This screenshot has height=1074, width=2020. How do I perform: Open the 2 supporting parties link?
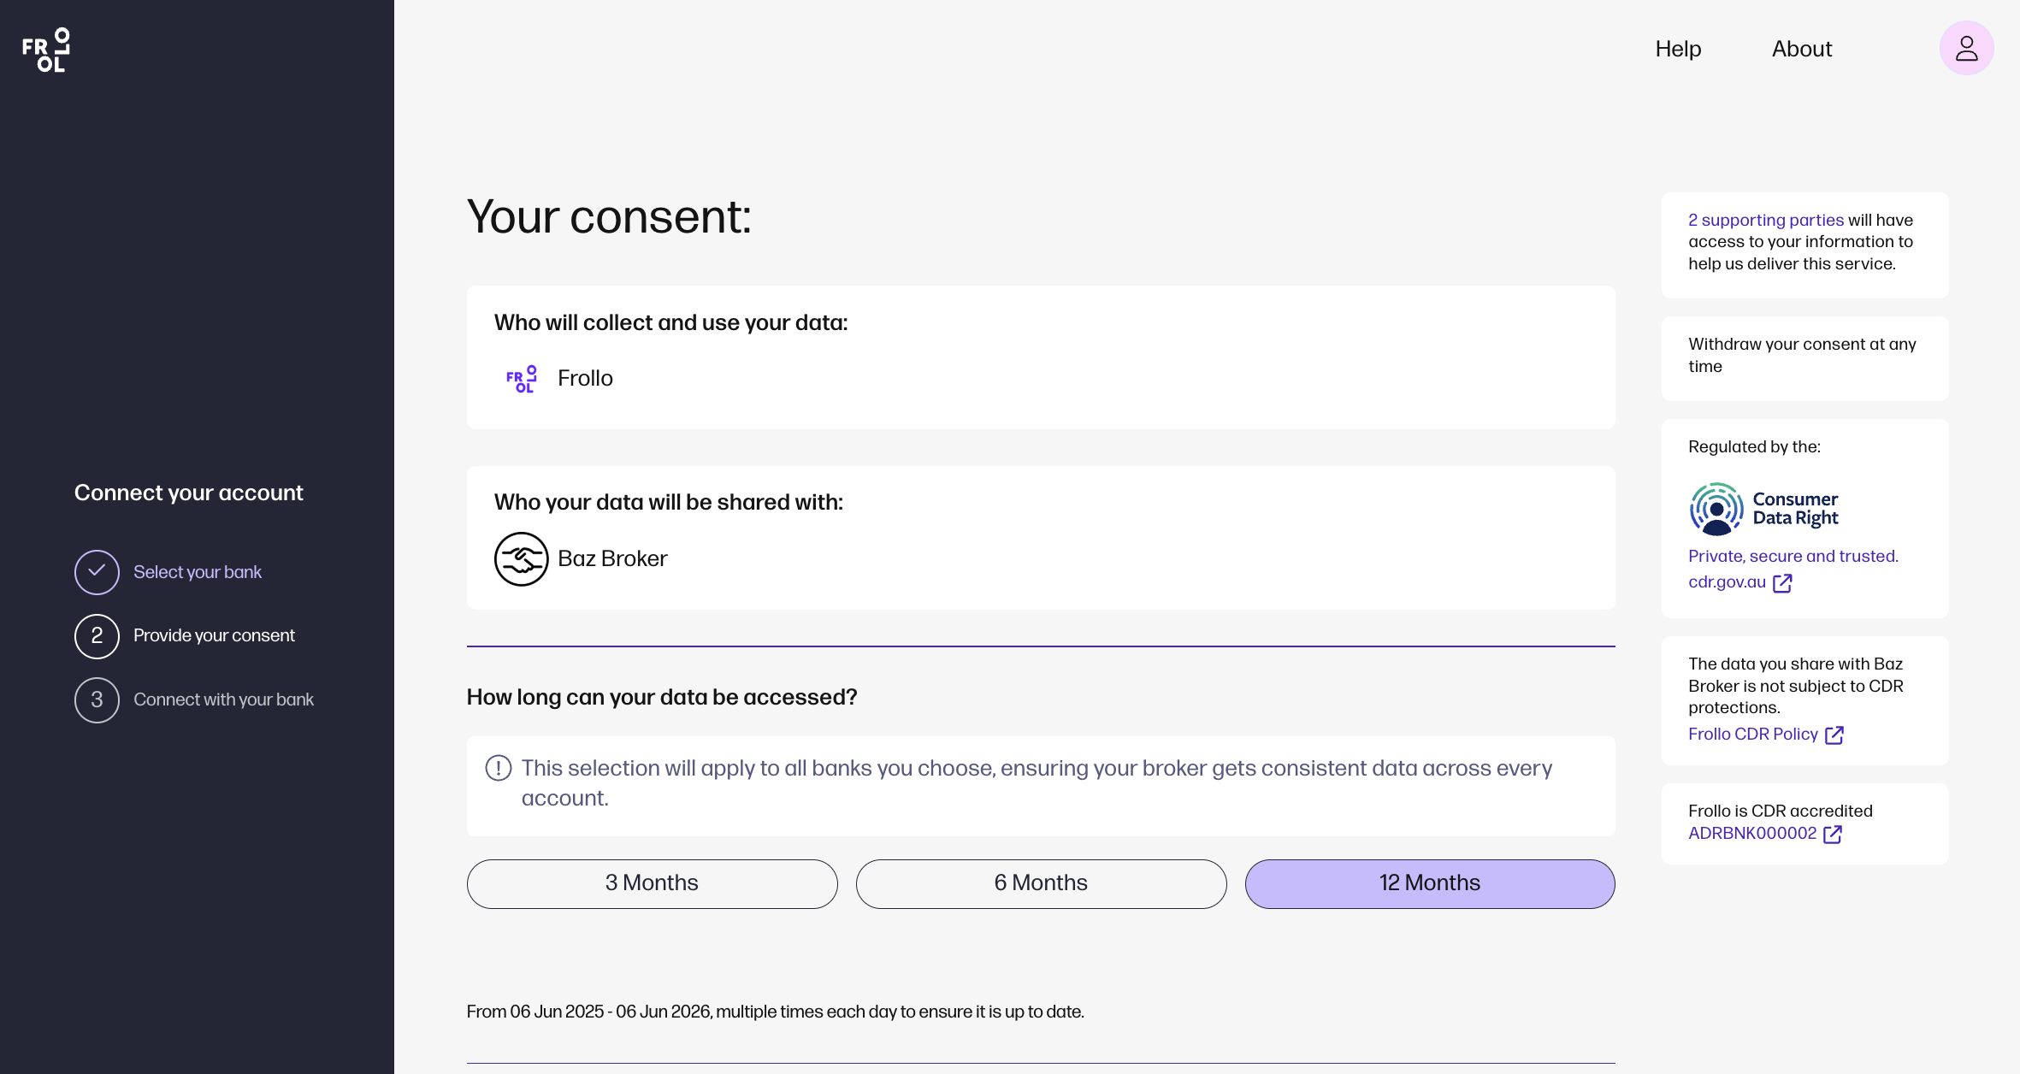click(1765, 220)
